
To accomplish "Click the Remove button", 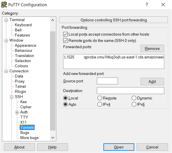I will (x=152, y=48).
